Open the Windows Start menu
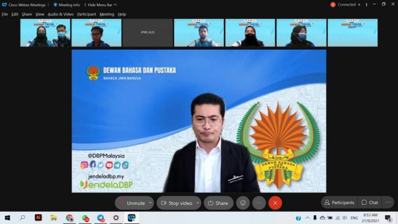Image resolution: width=398 pixels, height=224 pixels. (x=7, y=218)
